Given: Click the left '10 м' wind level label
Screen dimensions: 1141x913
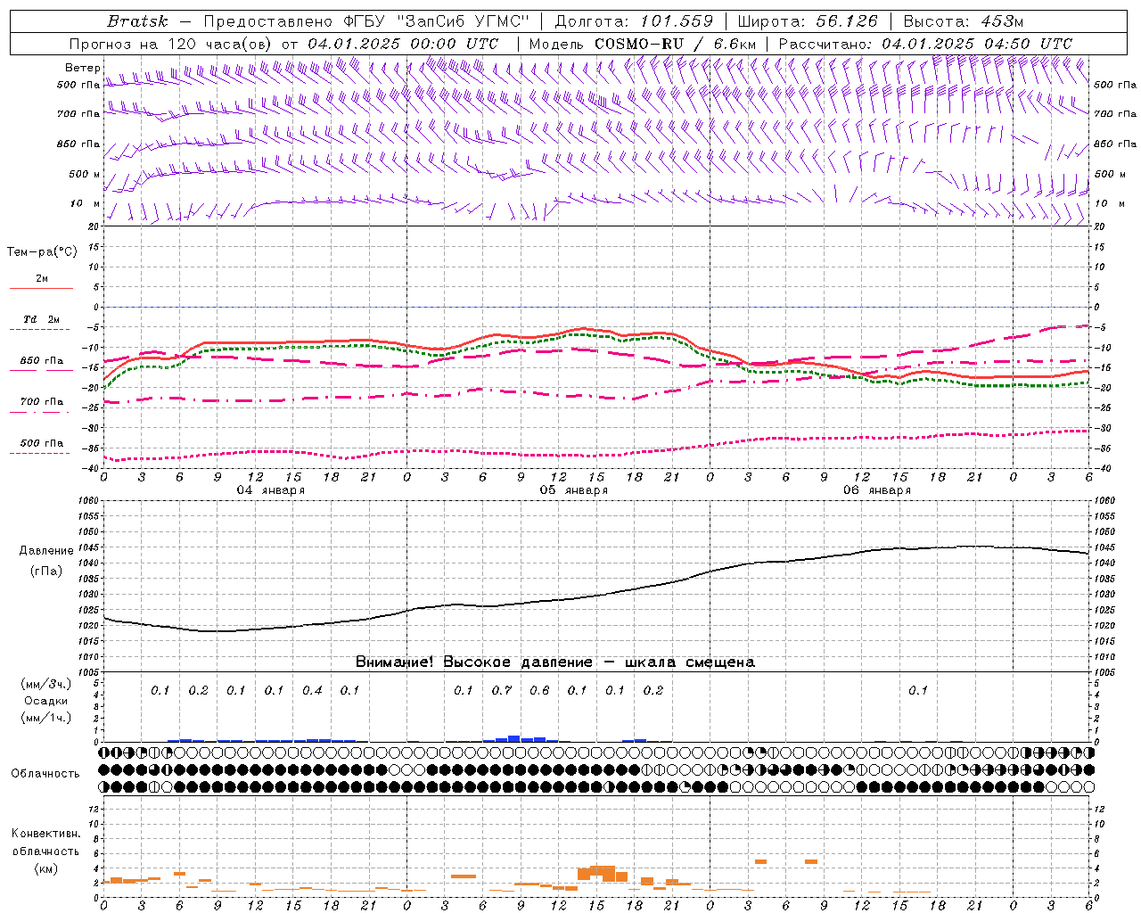Looking at the screenshot, I should [86, 203].
